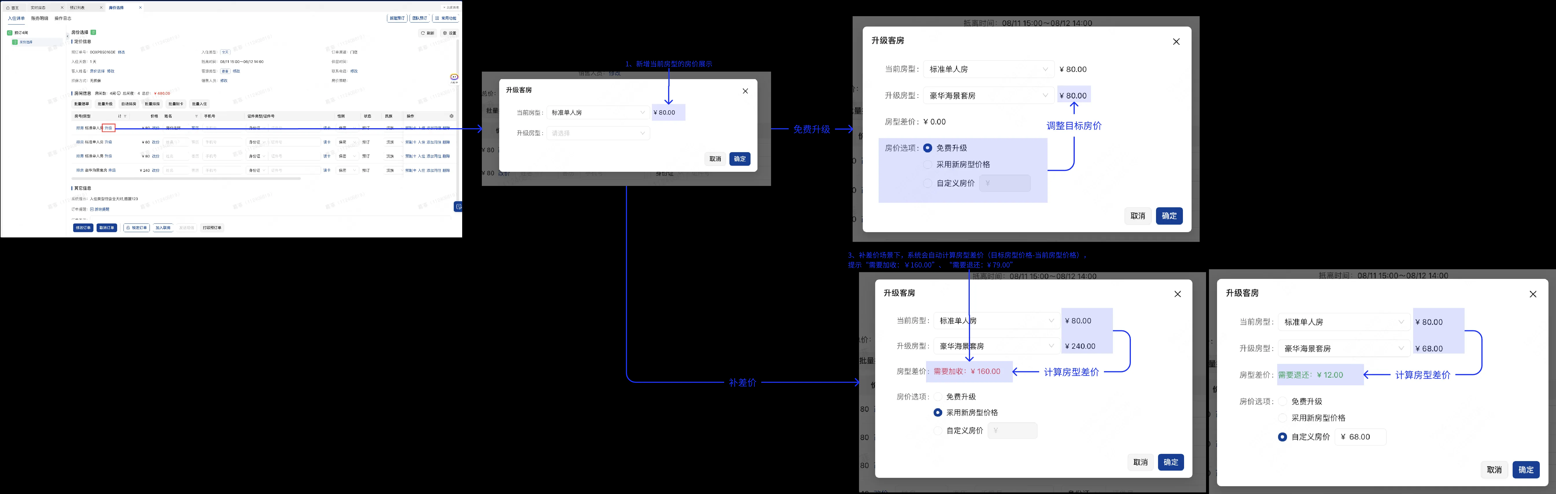Screen dimensions: 1556x494
Task: Click the filter icon in 房号/房型 header
Action: click(125, 116)
